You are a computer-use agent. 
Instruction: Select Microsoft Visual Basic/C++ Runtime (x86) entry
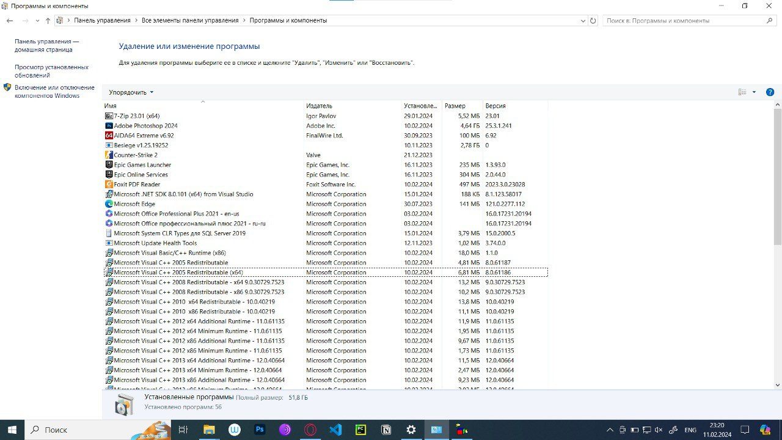point(326,253)
